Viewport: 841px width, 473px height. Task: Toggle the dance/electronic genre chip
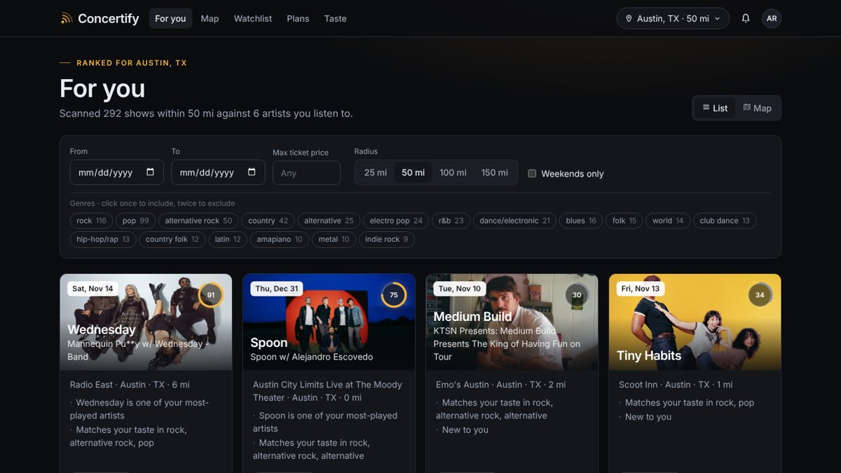[514, 221]
